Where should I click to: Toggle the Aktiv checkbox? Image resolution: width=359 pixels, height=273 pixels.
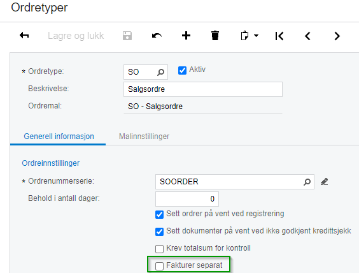[182, 70]
